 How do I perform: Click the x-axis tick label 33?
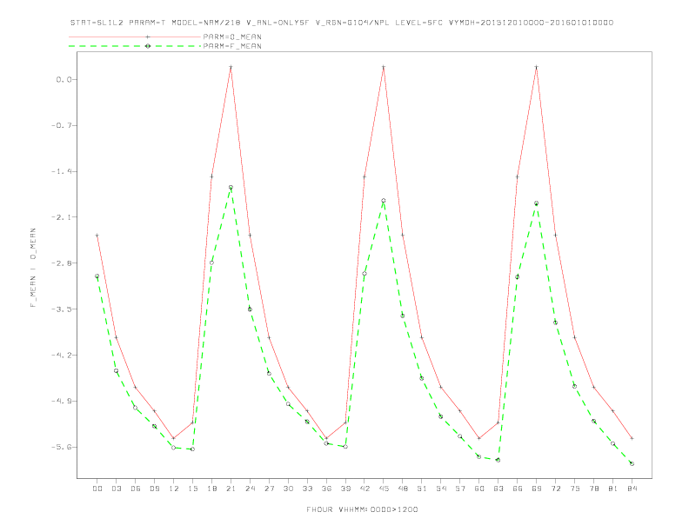(307, 489)
